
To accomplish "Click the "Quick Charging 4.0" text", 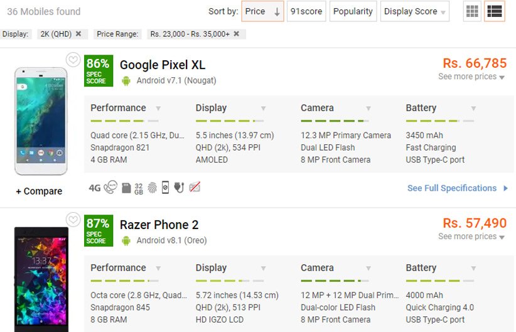I will point(439,308).
